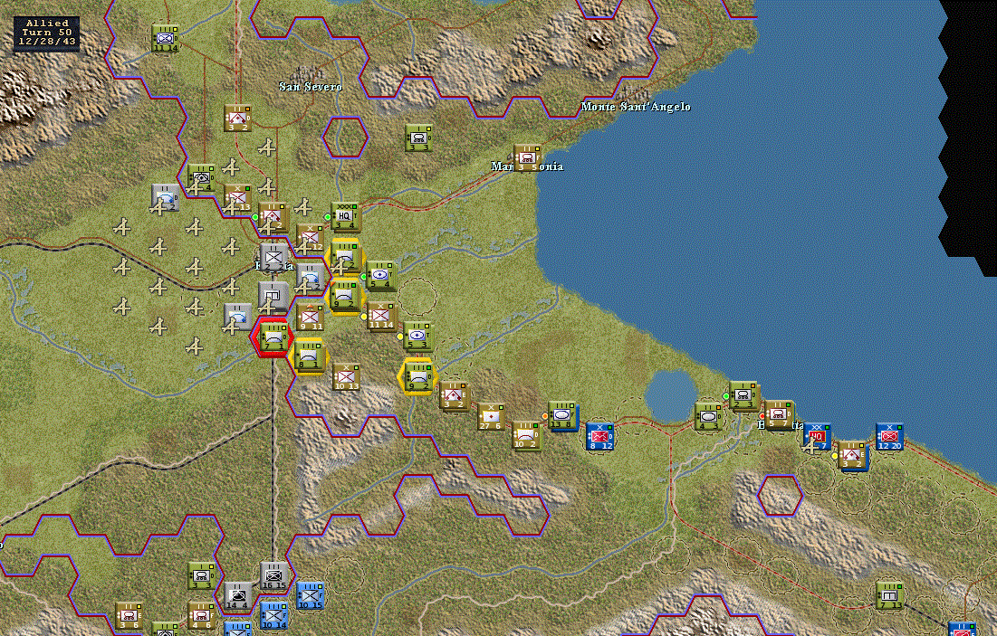Select the brown infantry brigade counter 12
The width and height of the screenshot is (997, 636).
[310, 236]
